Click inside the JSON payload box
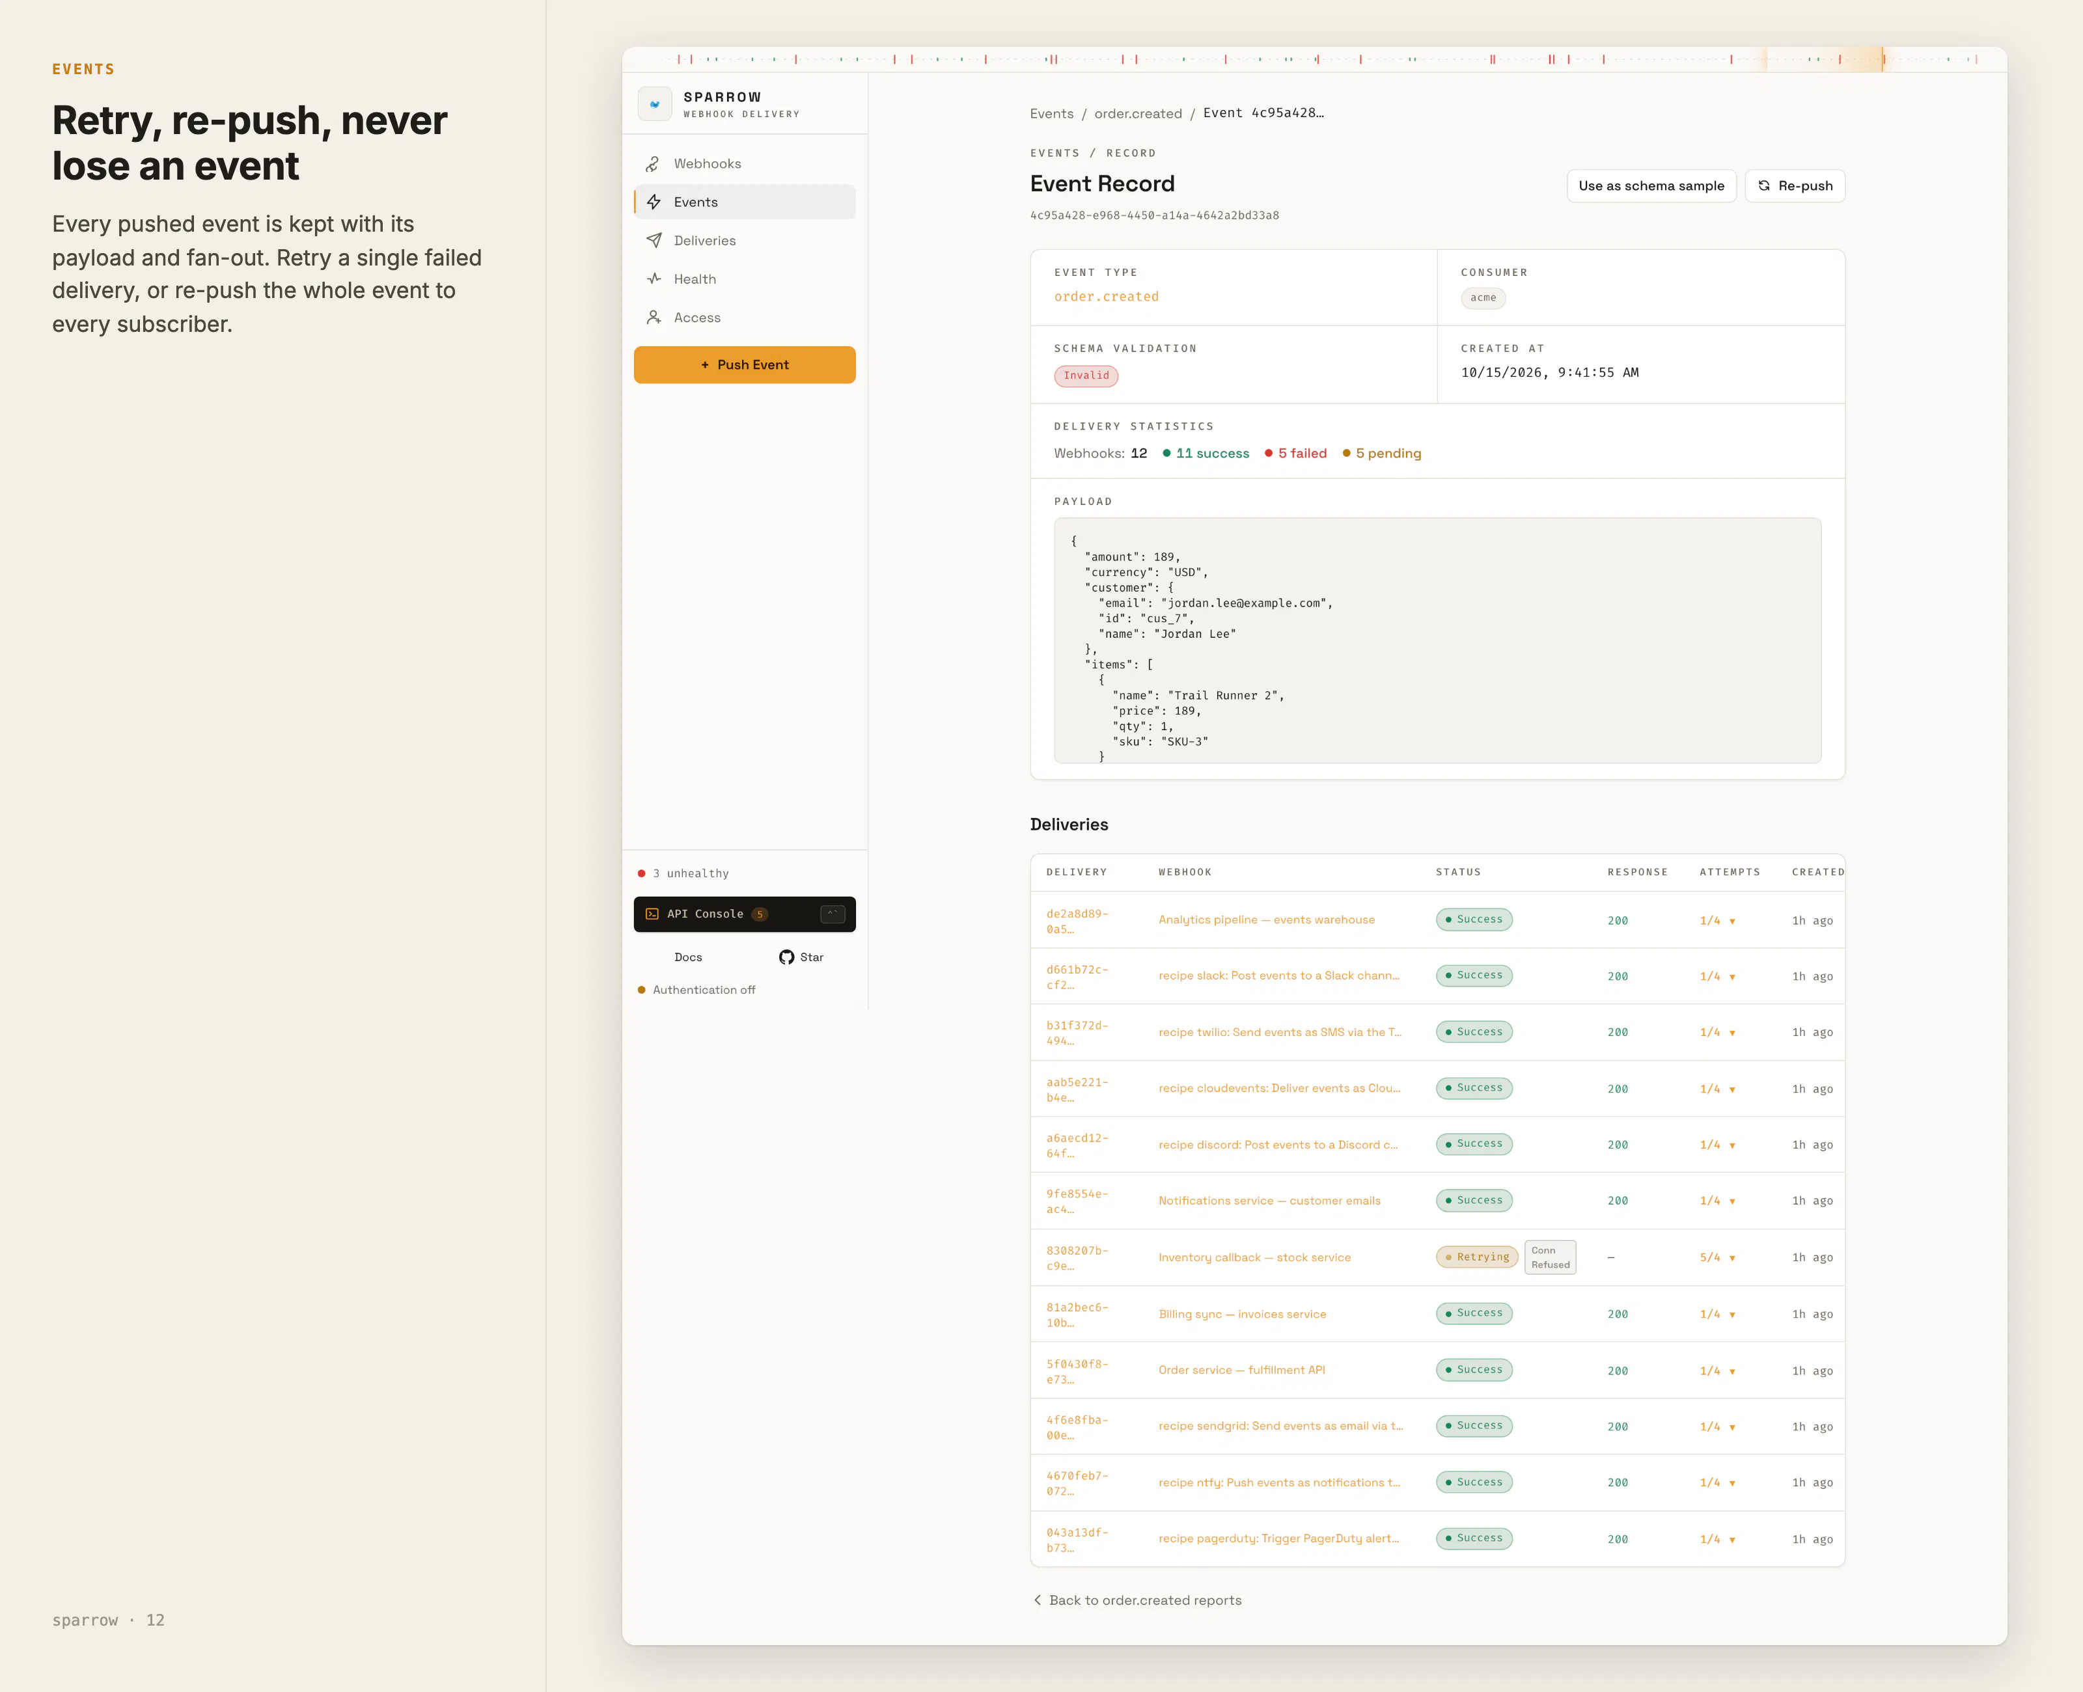The width and height of the screenshot is (2083, 1692). pos(1437,640)
